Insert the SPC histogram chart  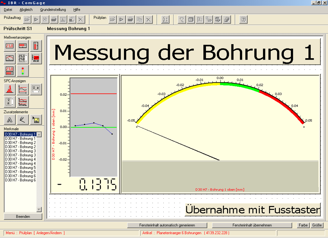(9, 89)
